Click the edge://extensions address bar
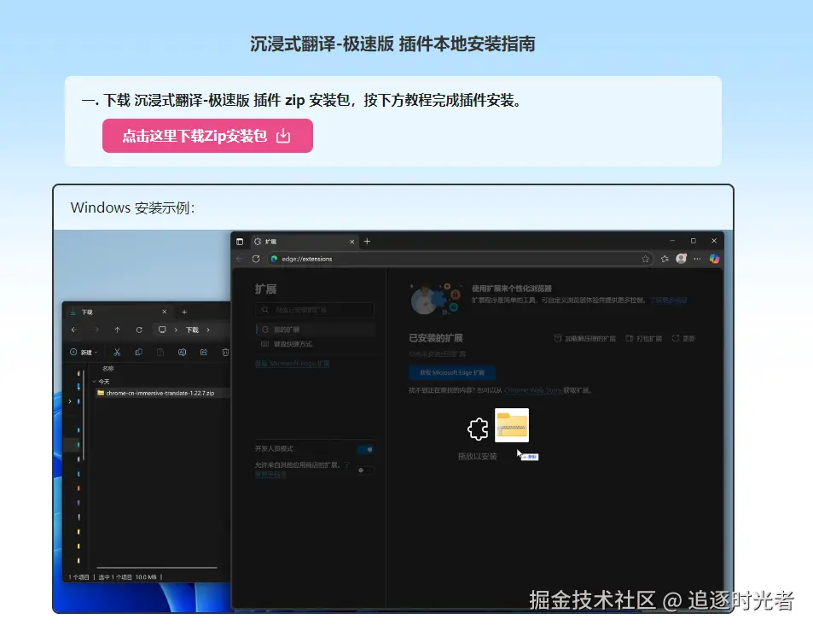 click(461, 259)
